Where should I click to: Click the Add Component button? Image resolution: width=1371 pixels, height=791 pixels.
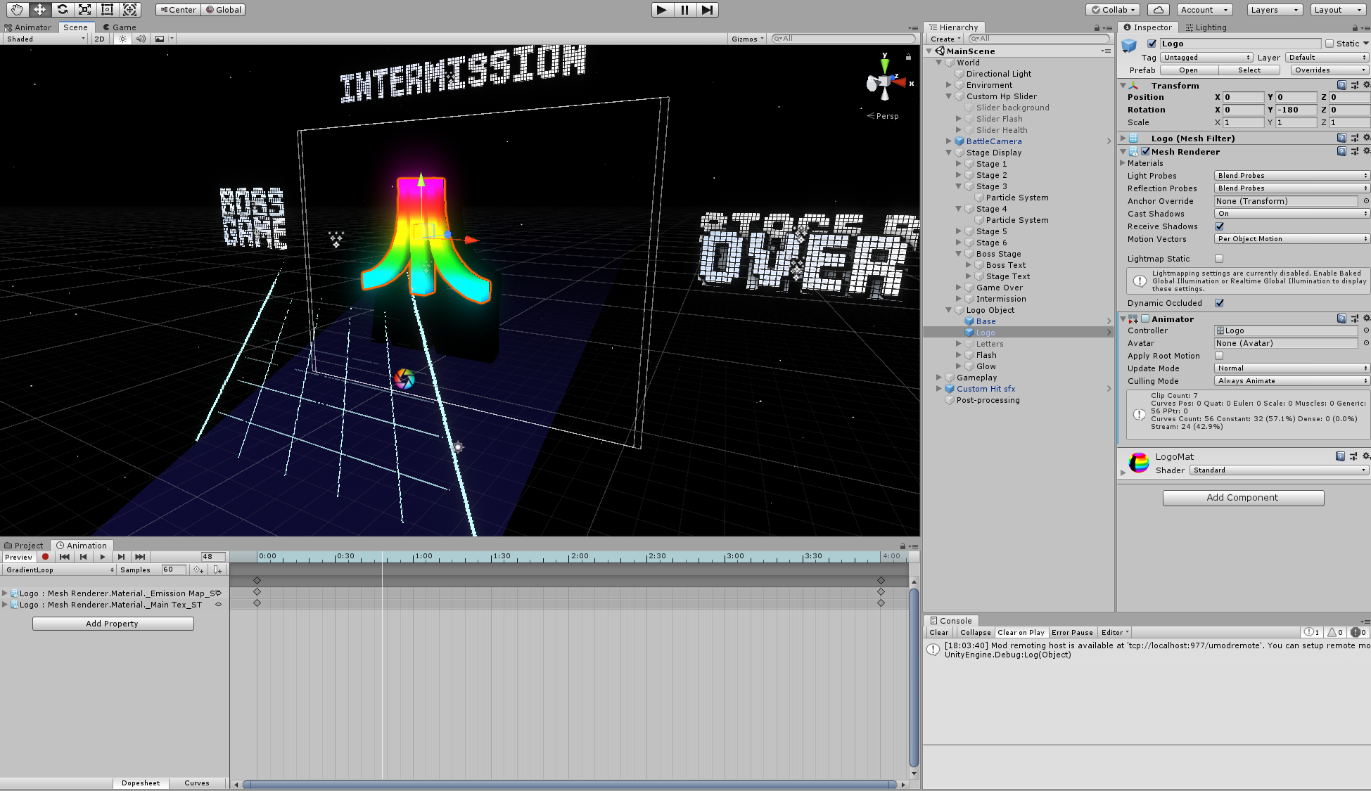tap(1243, 498)
